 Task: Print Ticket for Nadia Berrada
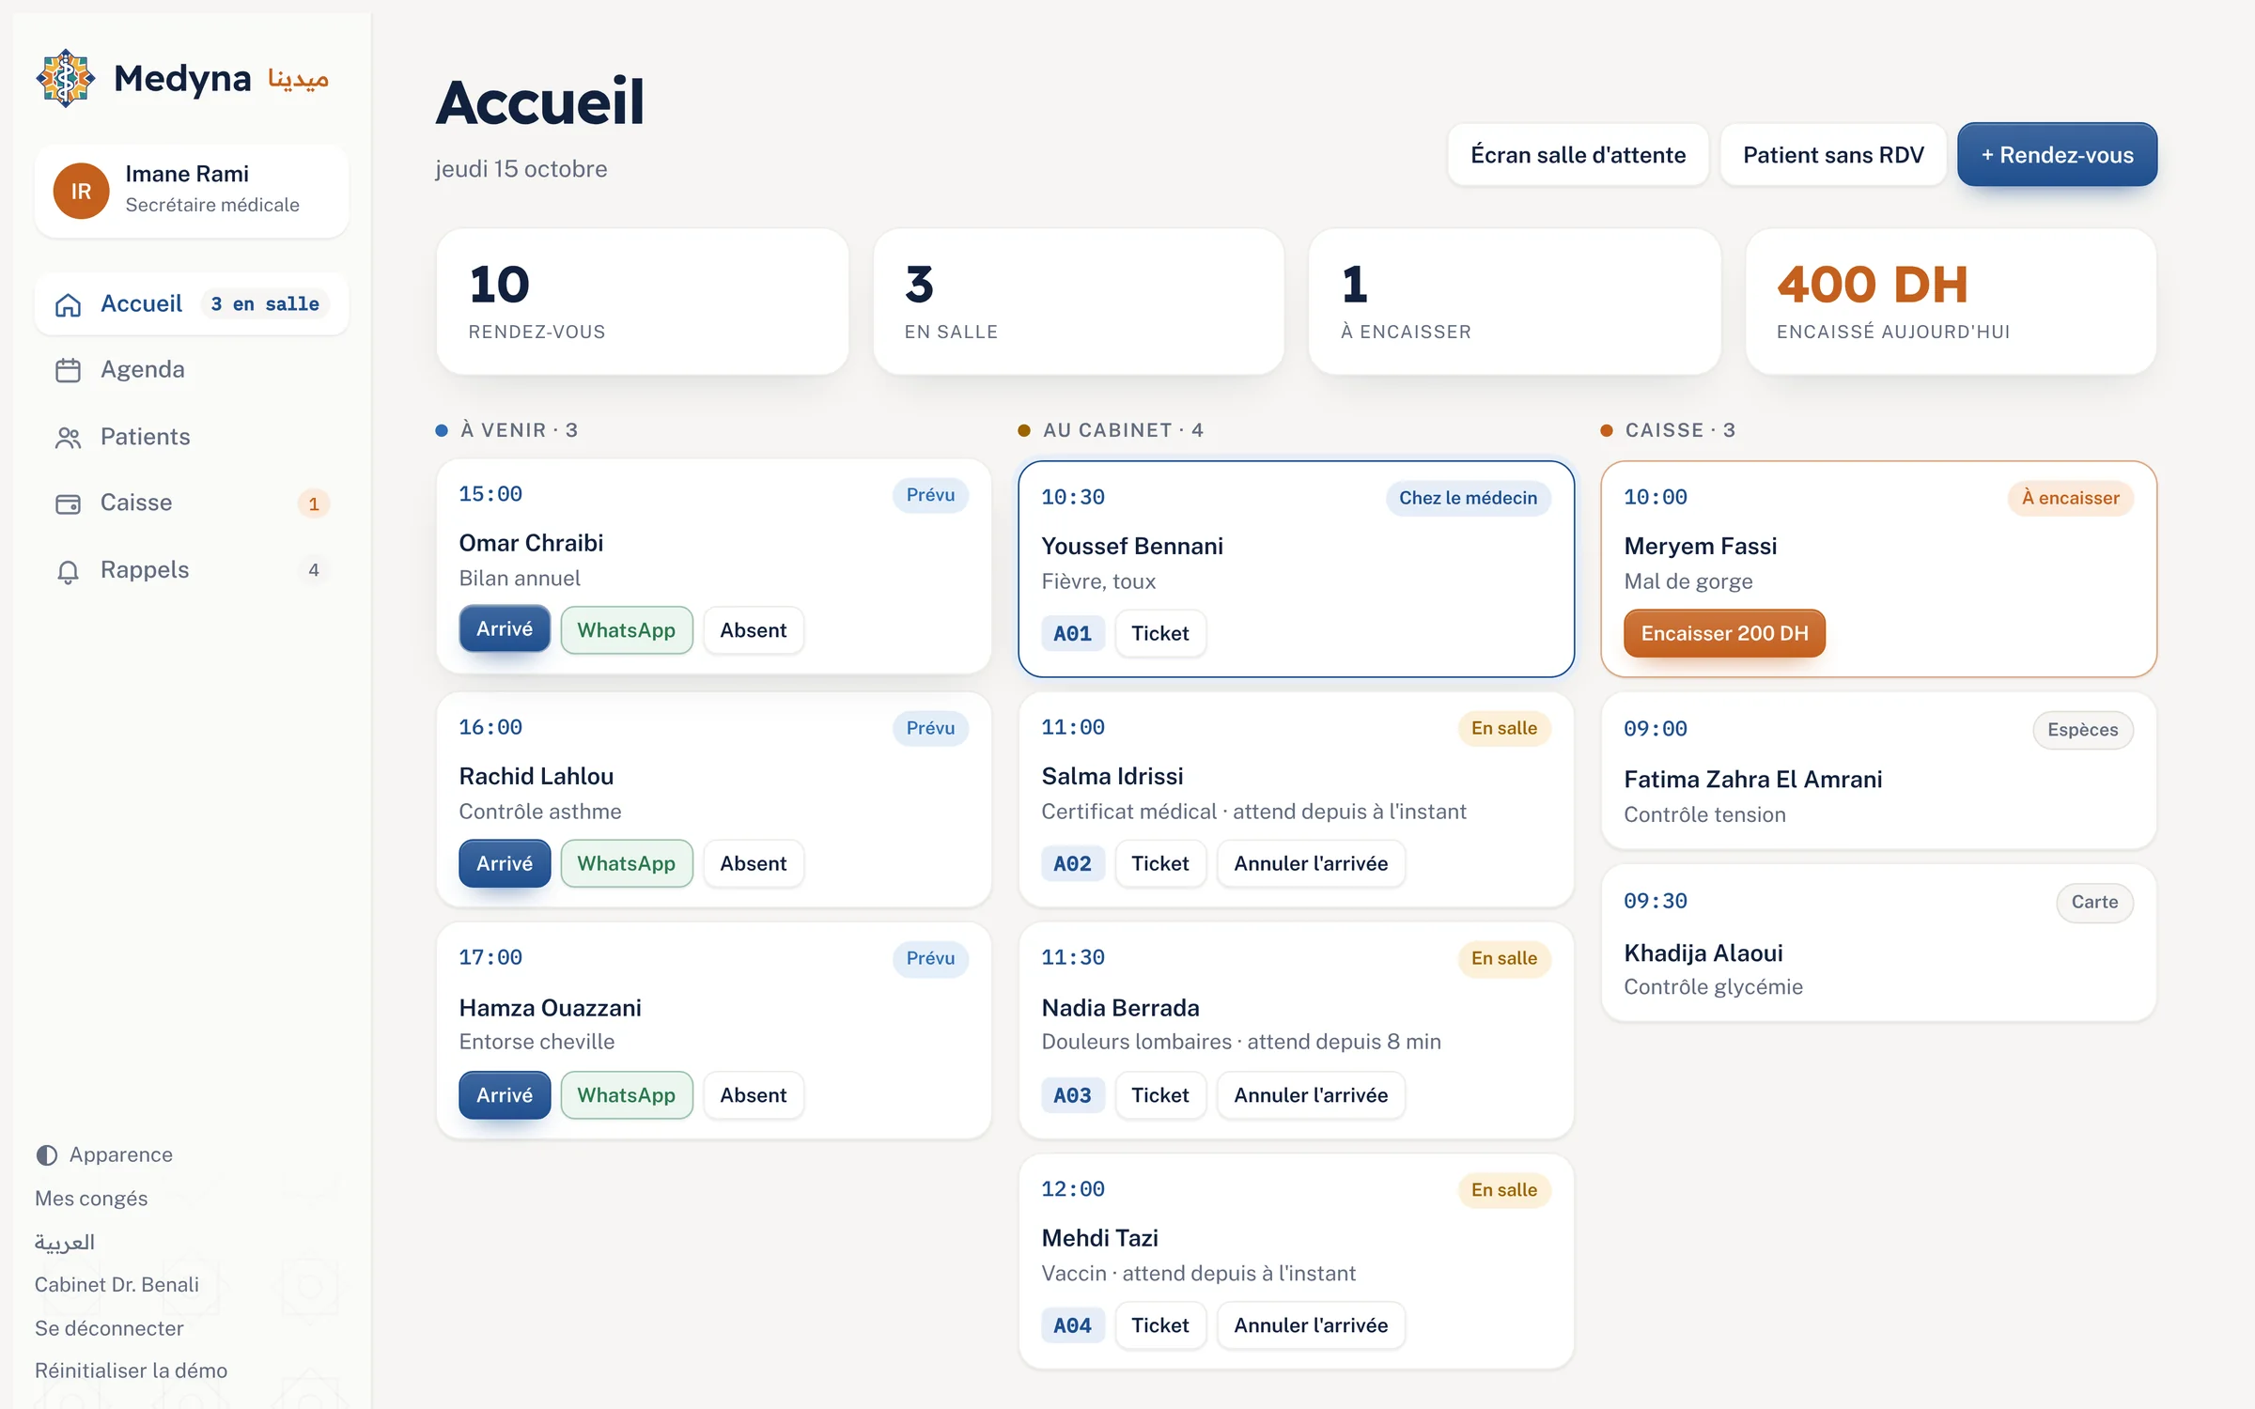[x=1160, y=1095]
